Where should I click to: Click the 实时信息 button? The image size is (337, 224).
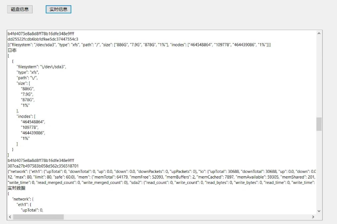point(58,10)
